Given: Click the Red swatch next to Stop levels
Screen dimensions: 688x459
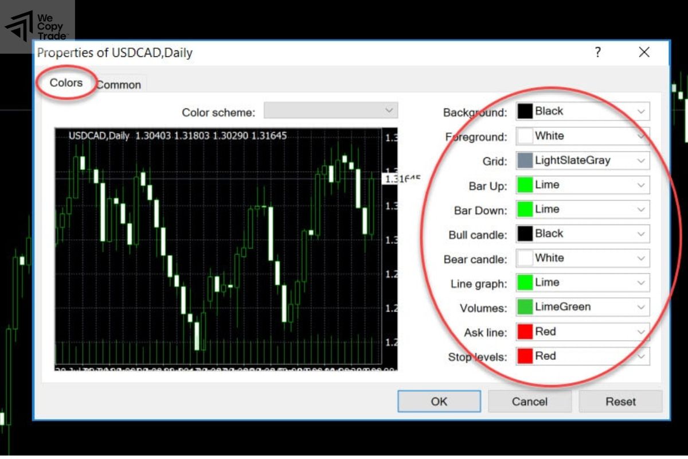Looking at the screenshot, I should pos(525,356).
